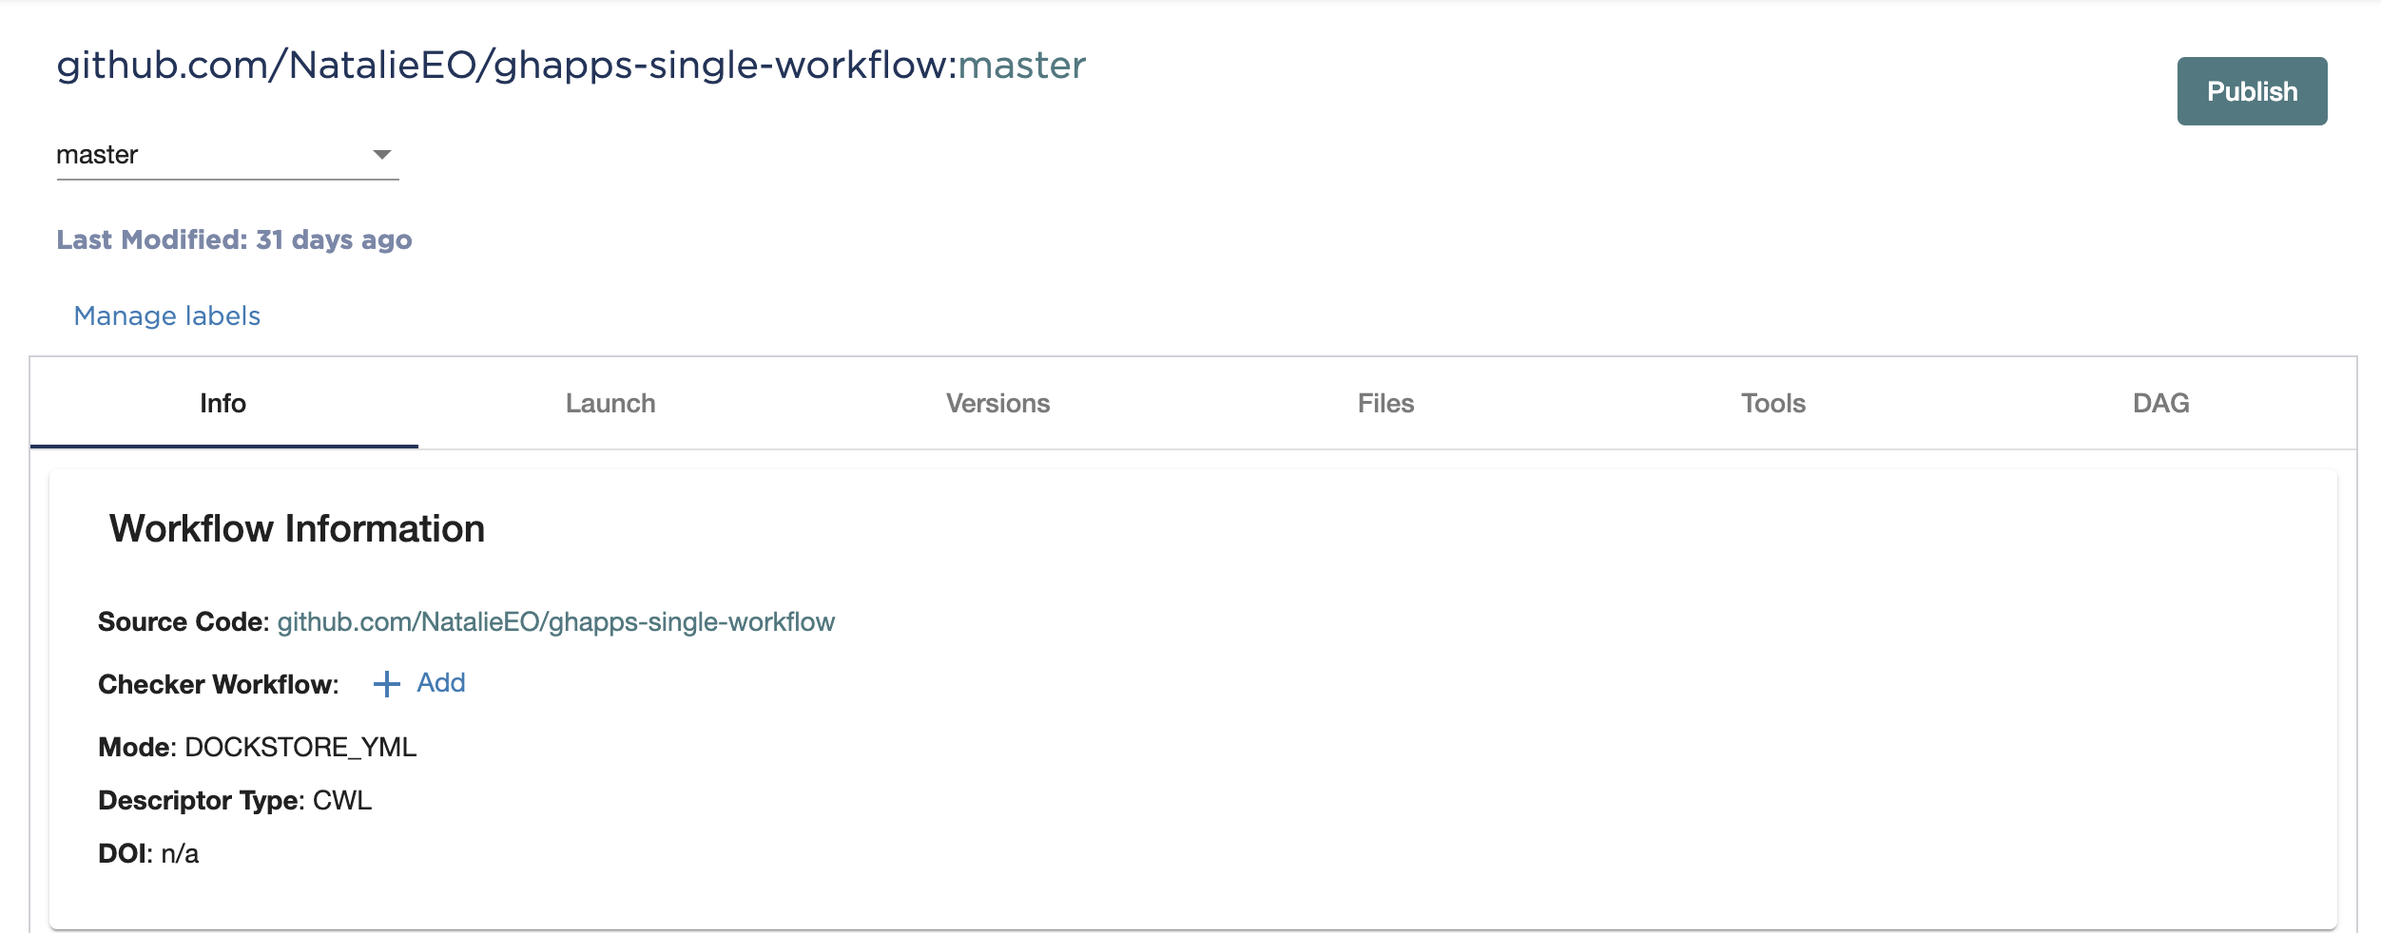The image size is (2381, 933).
Task: Click the workflow title heading
Action: tap(571, 66)
